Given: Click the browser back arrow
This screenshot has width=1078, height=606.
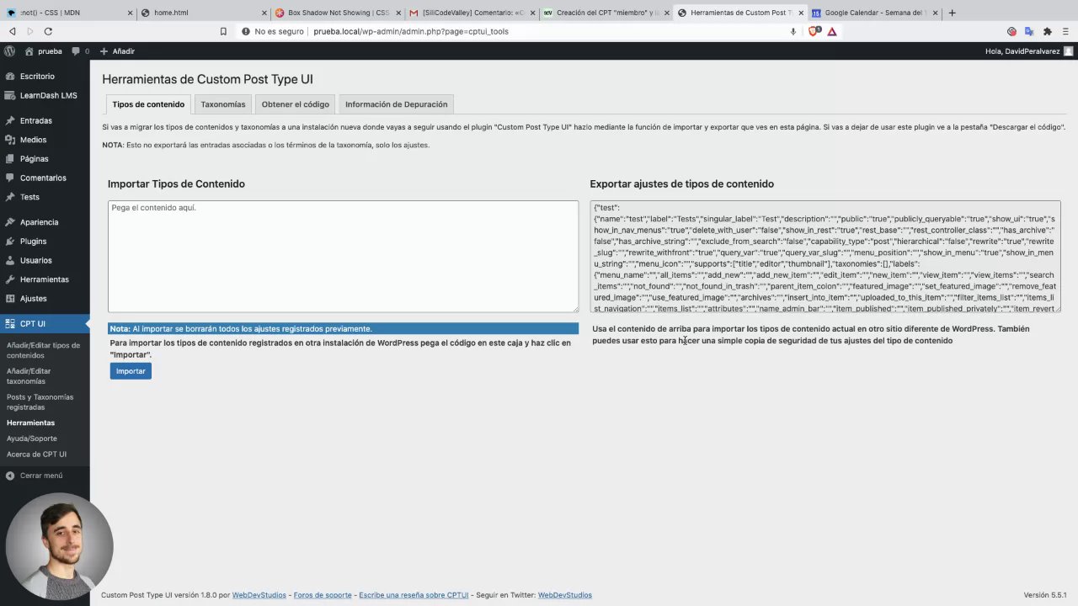Looking at the screenshot, I should pyautogui.click(x=12, y=31).
